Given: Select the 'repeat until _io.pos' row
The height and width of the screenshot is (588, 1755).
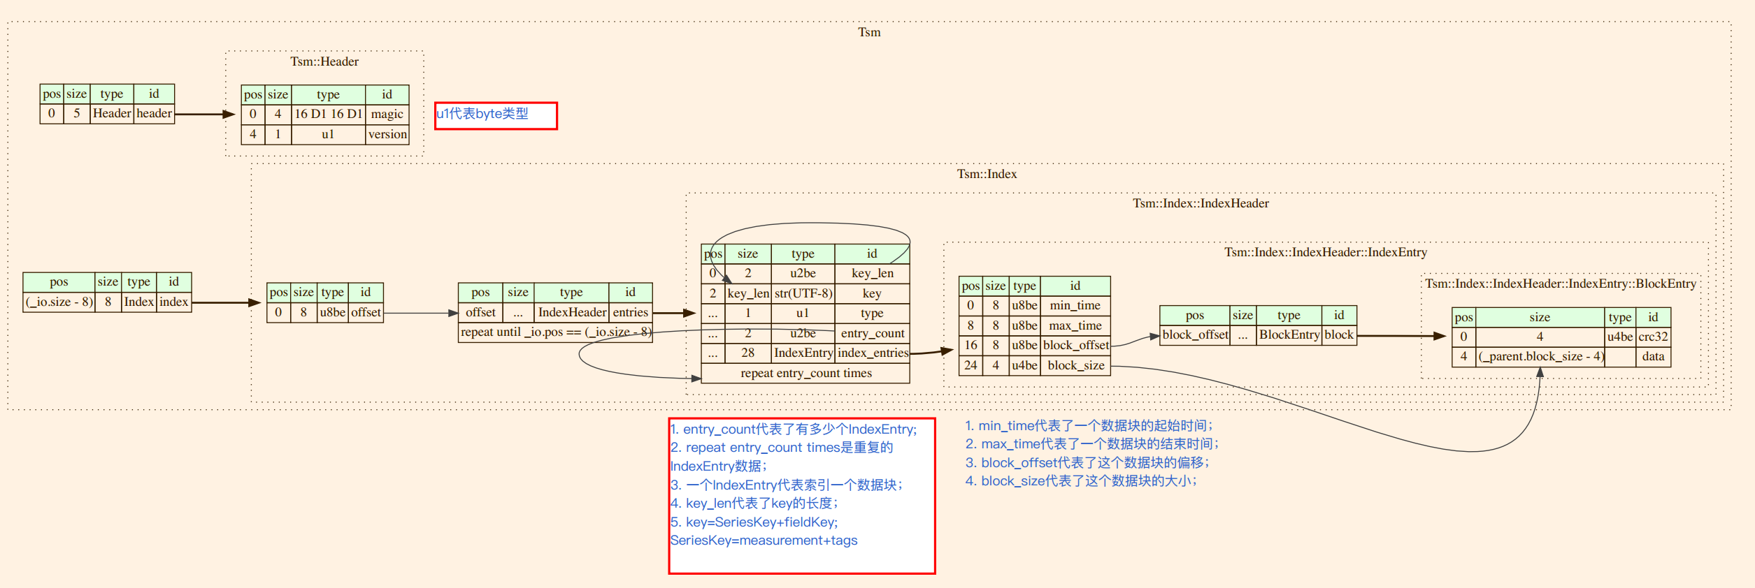Looking at the screenshot, I should point(555,332).
